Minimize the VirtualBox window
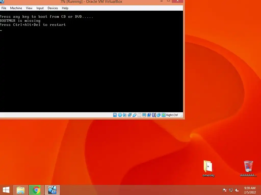Screen dimensions: 261x195 coord(161,1)
